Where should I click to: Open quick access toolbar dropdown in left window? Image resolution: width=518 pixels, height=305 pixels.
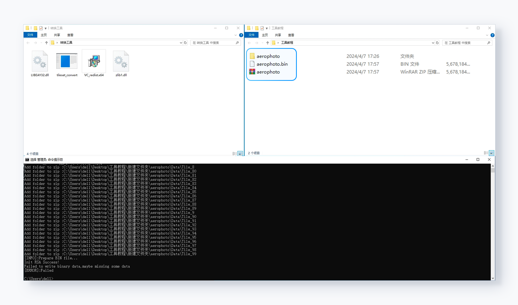pyautogui.click(x=46, y=28)
